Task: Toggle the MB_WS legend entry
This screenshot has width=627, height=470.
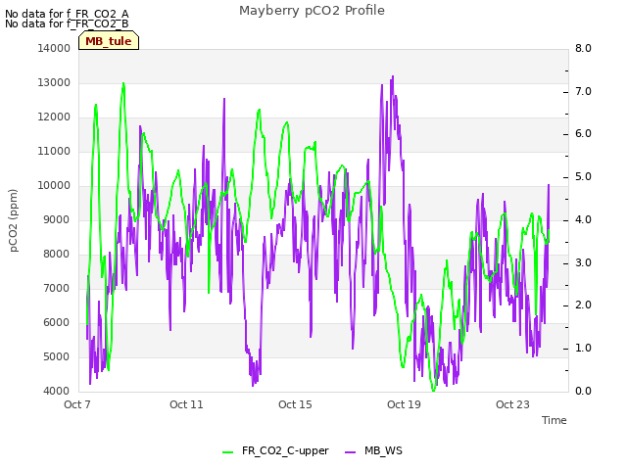Action: [x=373, y=450]
